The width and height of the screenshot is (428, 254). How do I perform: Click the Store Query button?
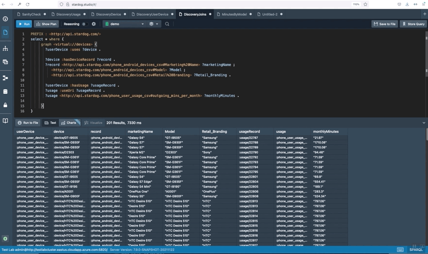click(x=413, y=24)
